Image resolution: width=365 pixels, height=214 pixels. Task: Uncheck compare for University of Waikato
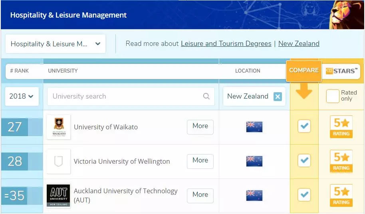[304, 126]
